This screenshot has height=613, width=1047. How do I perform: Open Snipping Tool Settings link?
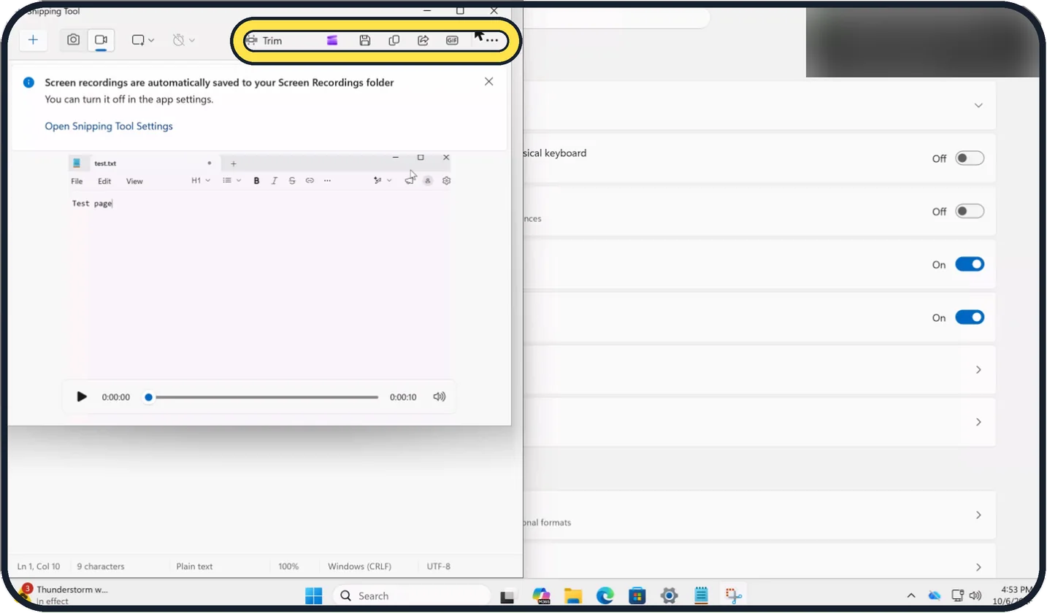(x=109, y=126)
